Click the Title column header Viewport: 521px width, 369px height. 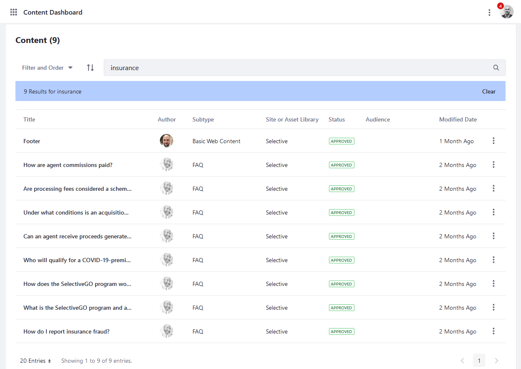[x=29, y=119]
